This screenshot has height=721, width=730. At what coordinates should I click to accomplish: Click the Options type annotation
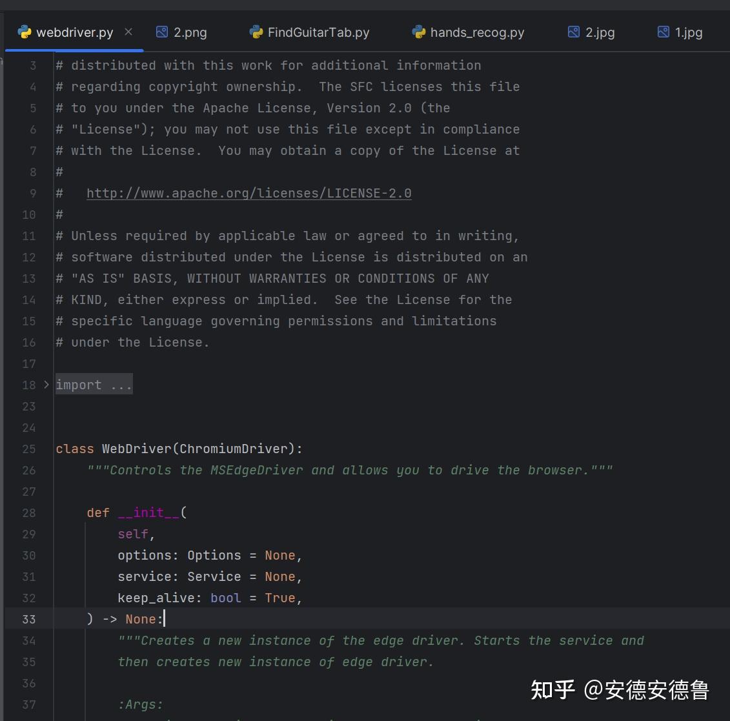214,555
